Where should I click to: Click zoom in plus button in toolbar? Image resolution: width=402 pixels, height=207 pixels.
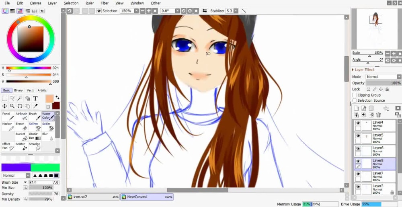(149, 11)
